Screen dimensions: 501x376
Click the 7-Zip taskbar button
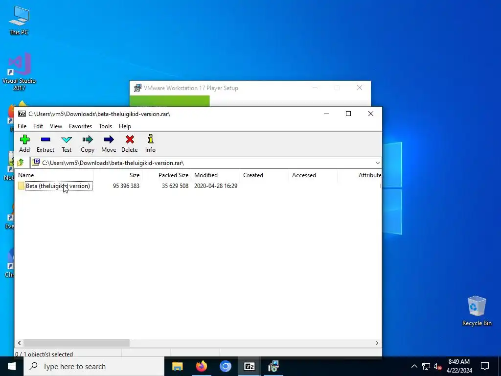click(x=249, y=366)
